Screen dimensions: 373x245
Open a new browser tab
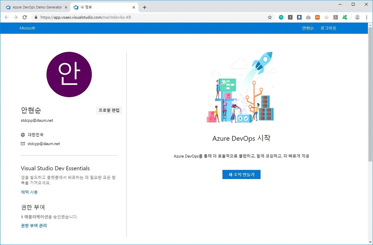[x=145, y=7]
